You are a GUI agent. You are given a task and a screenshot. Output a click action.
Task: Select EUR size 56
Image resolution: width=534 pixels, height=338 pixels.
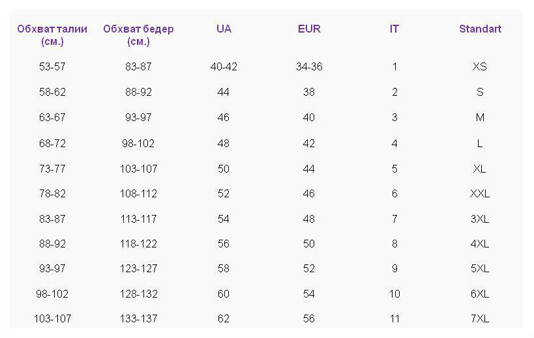(309, 318)
